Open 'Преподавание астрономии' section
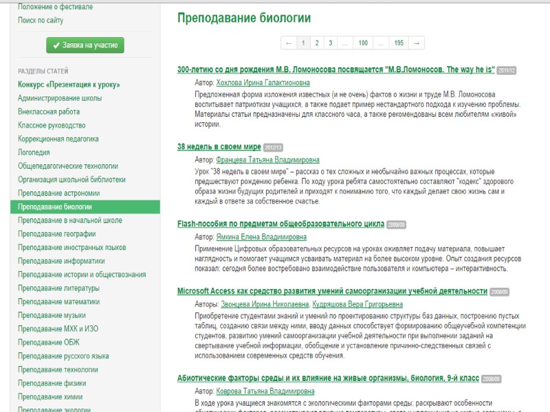The height and width of the screenshot is (412, 550). coord(59,193)
